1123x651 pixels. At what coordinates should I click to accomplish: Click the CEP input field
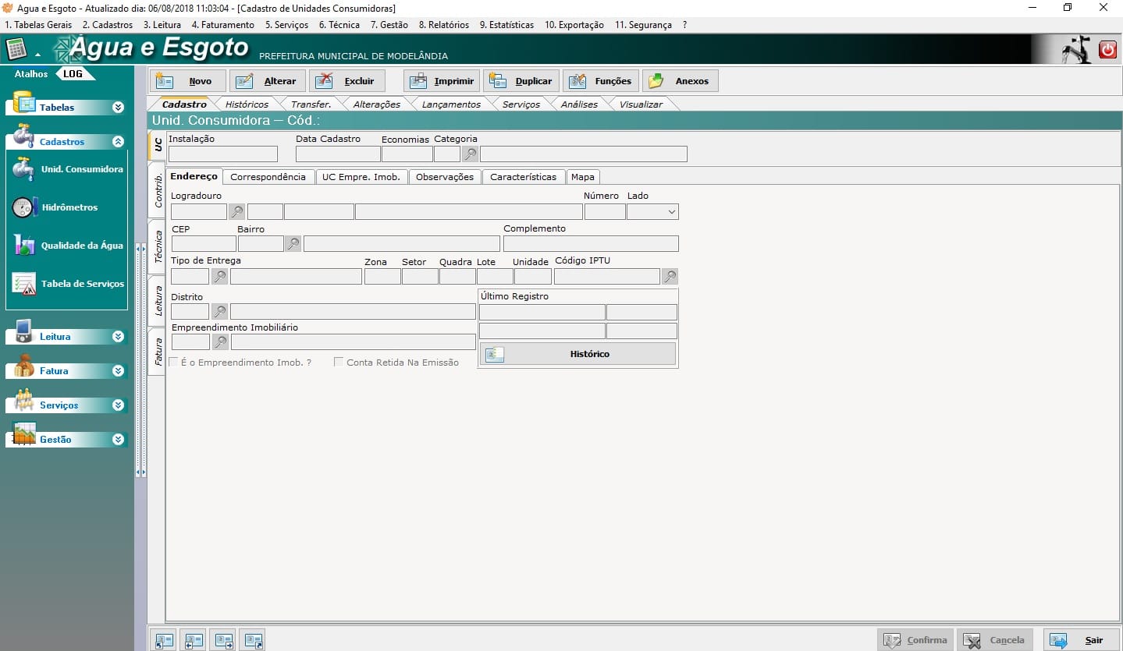click(x=203, y=244)
